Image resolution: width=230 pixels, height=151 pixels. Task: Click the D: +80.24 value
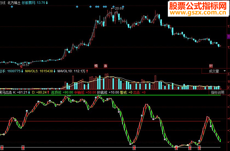click(41, 92)
